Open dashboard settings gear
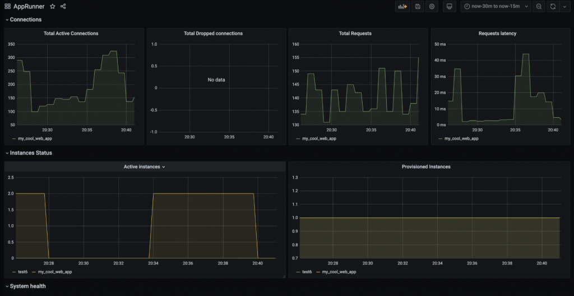 click(432, 6)
